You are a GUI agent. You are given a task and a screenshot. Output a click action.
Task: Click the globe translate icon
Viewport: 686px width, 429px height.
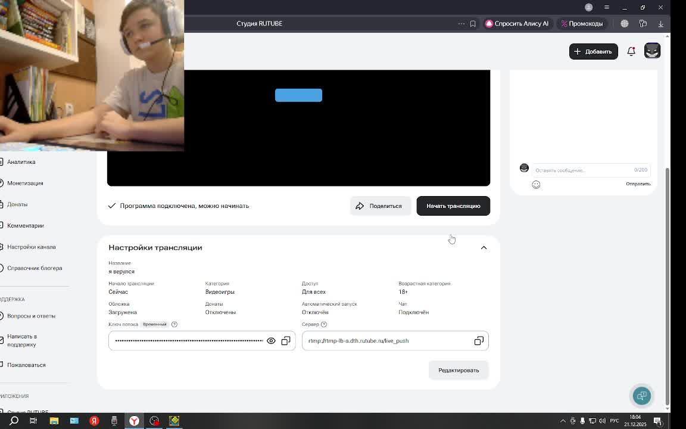point(624,24)
